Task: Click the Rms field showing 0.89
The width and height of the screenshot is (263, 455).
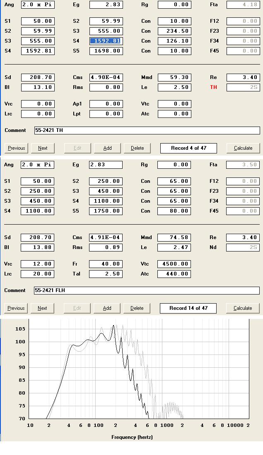Action: pyautogui.click(x=106, y=247)
